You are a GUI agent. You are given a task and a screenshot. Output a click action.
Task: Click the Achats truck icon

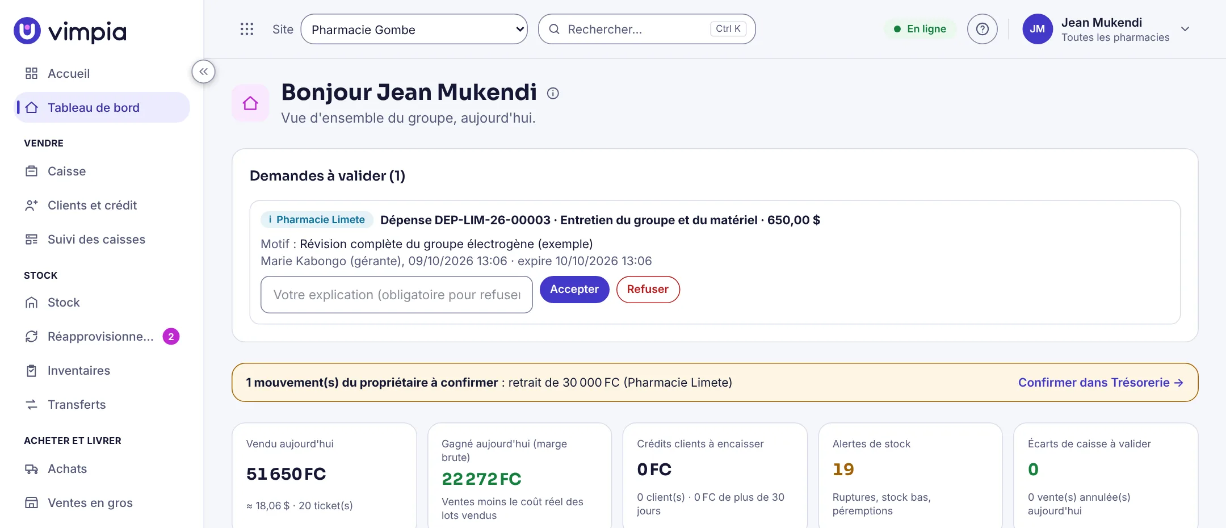(32, 469)
